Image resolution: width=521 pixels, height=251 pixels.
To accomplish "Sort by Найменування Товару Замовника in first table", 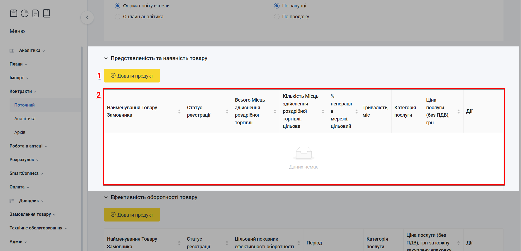I will (179, 111).
